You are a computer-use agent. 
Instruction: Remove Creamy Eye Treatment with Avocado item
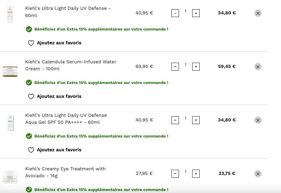point(258,174)
